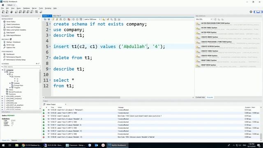Open the Edit menu
The image size is (263, 148).
[7, 8]
